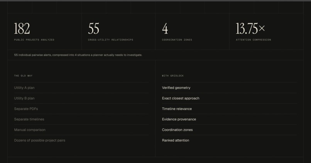Select the 'WITH GRIDLOCK' heading
This screenshot has width=311, height=163.
(173, 76)
